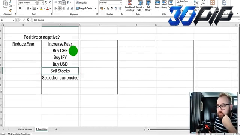The image size is (240, 135).
Task: Open the Delete cells dropdown
Action: pyautogui.click(x=164, y=10)
